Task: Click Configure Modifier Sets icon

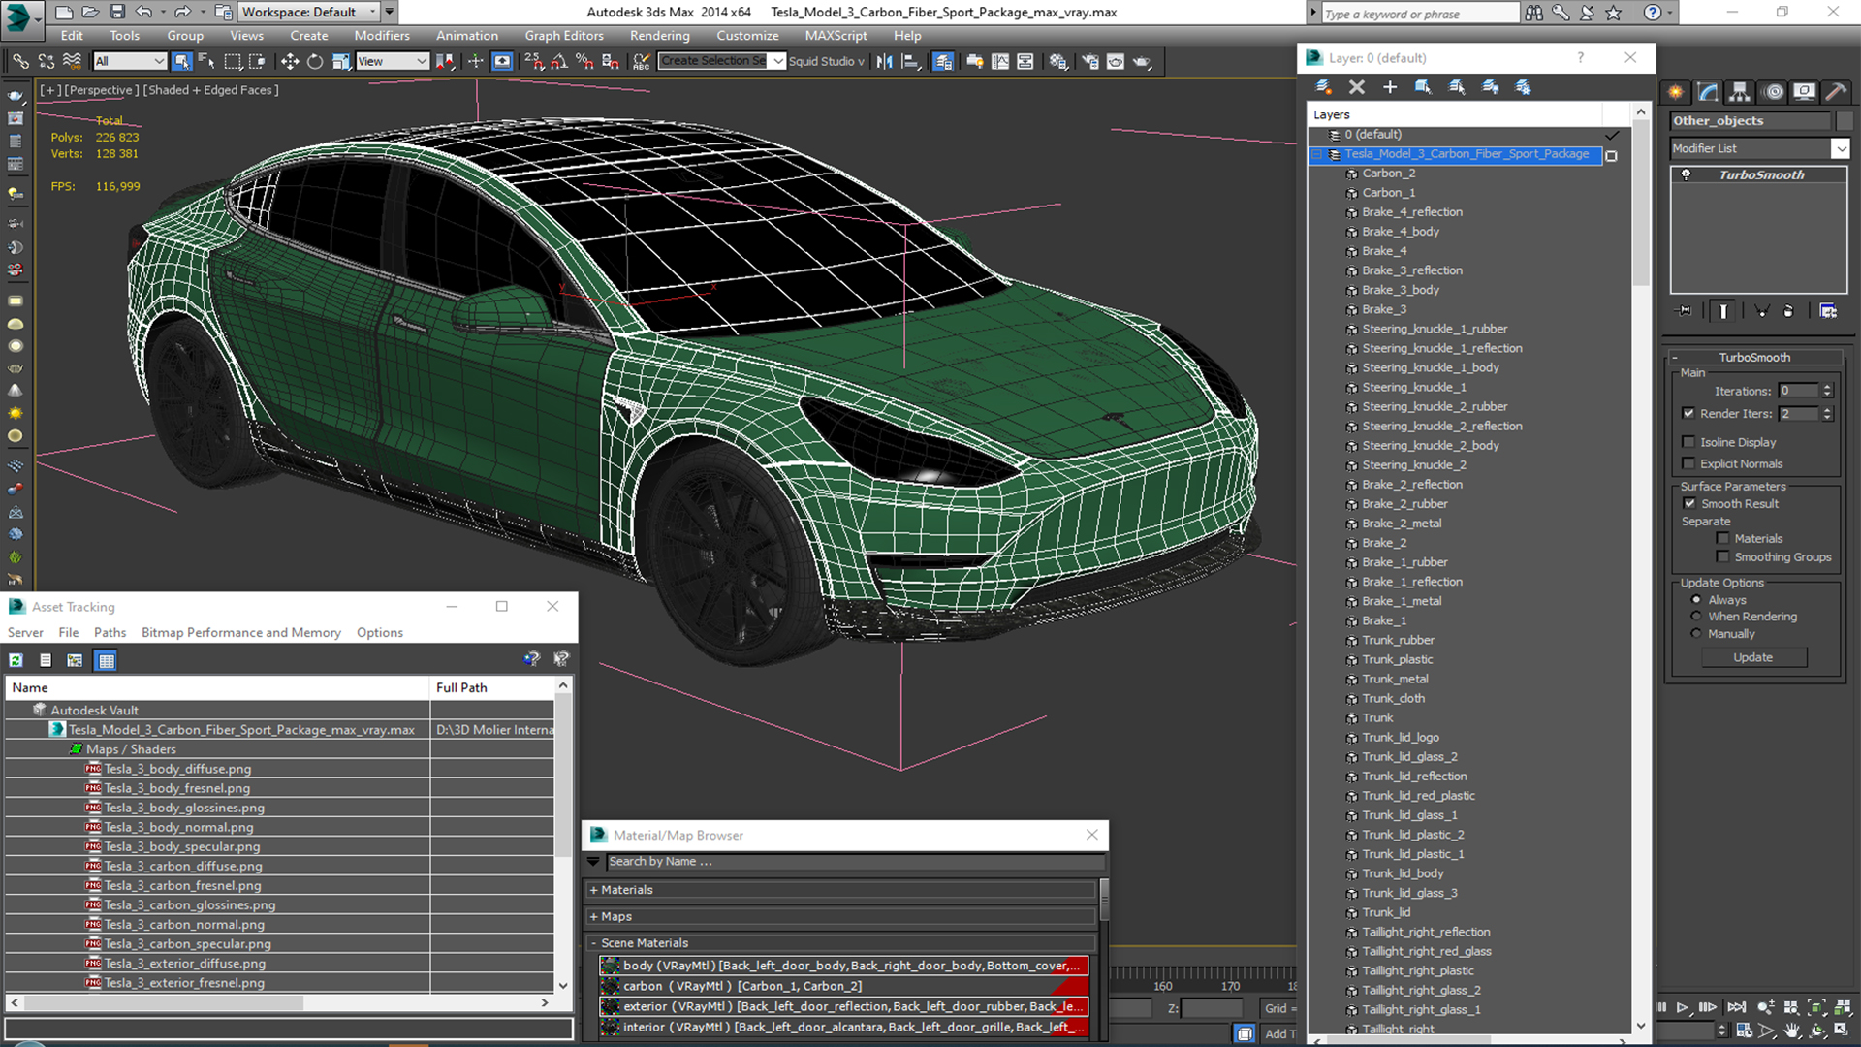Action: coord(1828,311)
